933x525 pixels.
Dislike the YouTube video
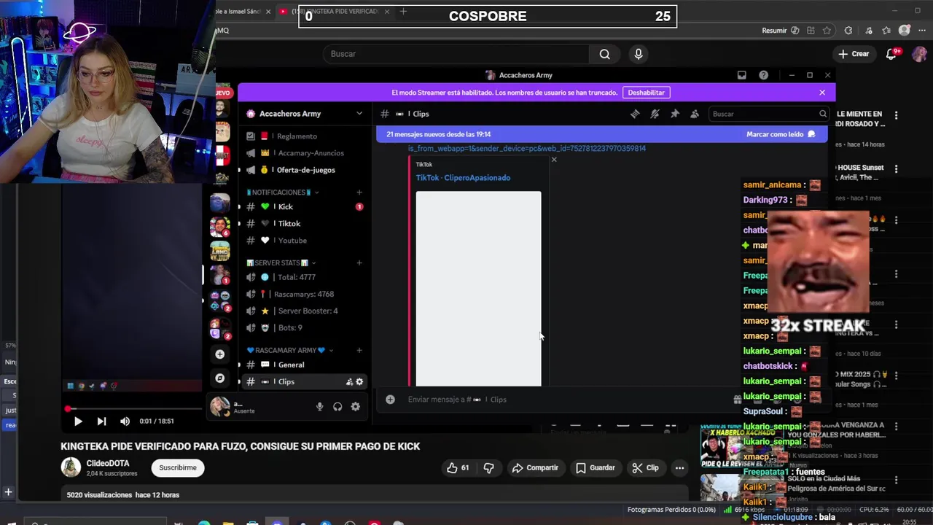pyautogui.click(x=489, y=468)
